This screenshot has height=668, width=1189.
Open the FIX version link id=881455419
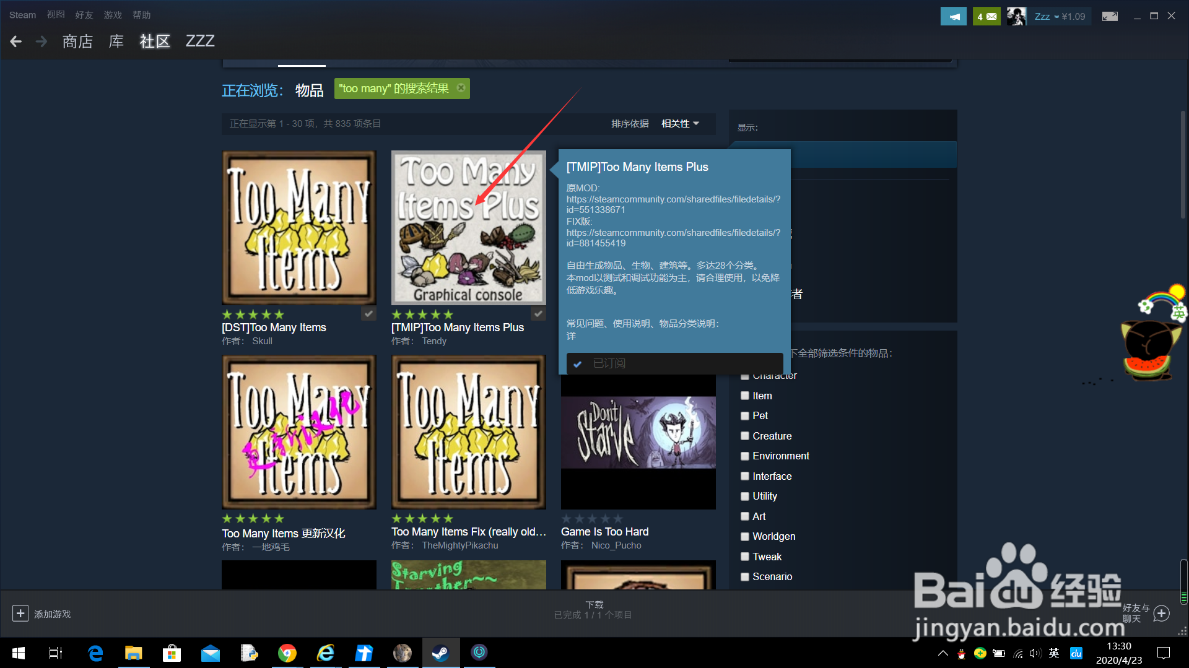[x=673, y=238]
